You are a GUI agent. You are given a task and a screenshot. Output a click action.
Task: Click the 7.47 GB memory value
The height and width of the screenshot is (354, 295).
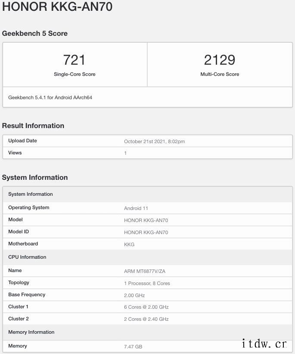click(133, 347)
